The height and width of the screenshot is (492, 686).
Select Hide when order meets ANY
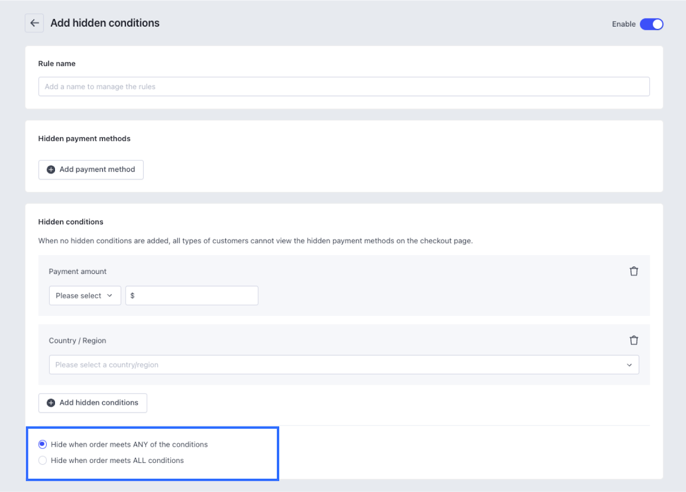tap(42, 444)
